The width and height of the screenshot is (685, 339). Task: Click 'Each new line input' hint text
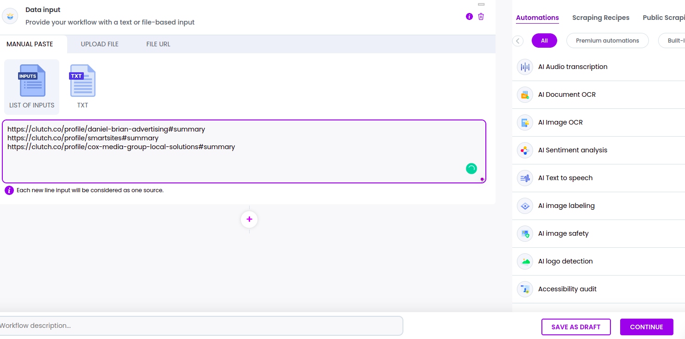90,190
